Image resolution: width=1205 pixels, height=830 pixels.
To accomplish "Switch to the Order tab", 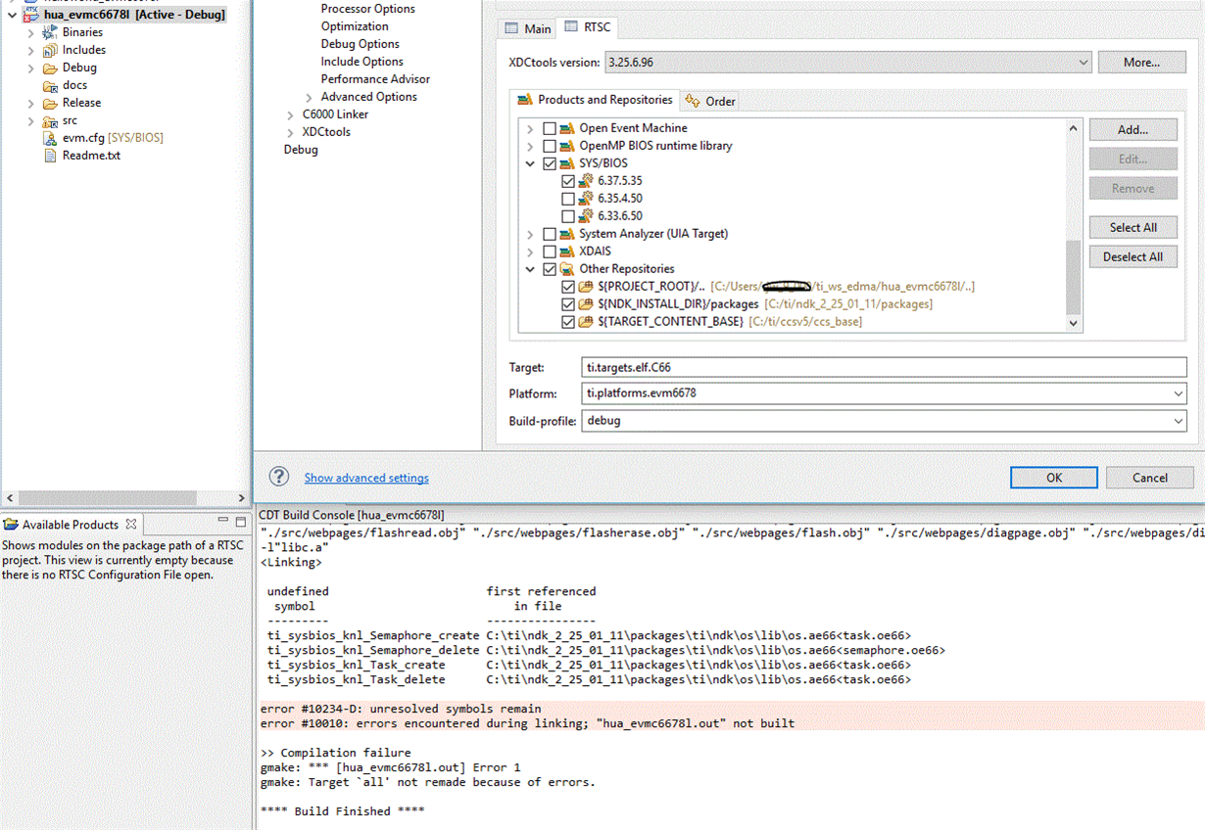I will coord(711,101).
